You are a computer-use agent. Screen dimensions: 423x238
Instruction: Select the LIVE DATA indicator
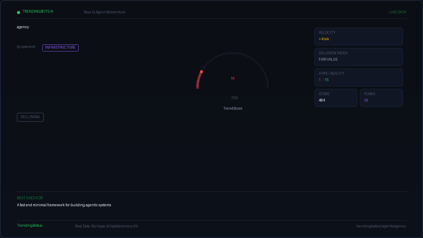tap(398, 12)
